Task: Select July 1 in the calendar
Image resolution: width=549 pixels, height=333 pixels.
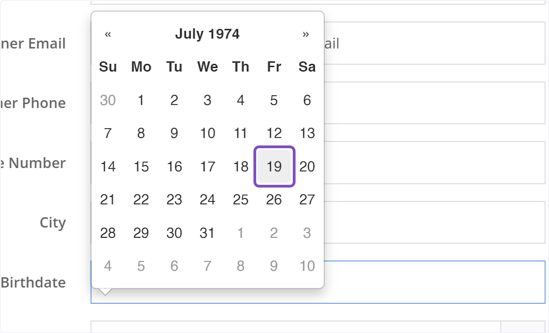Action: tap(141, 100)
